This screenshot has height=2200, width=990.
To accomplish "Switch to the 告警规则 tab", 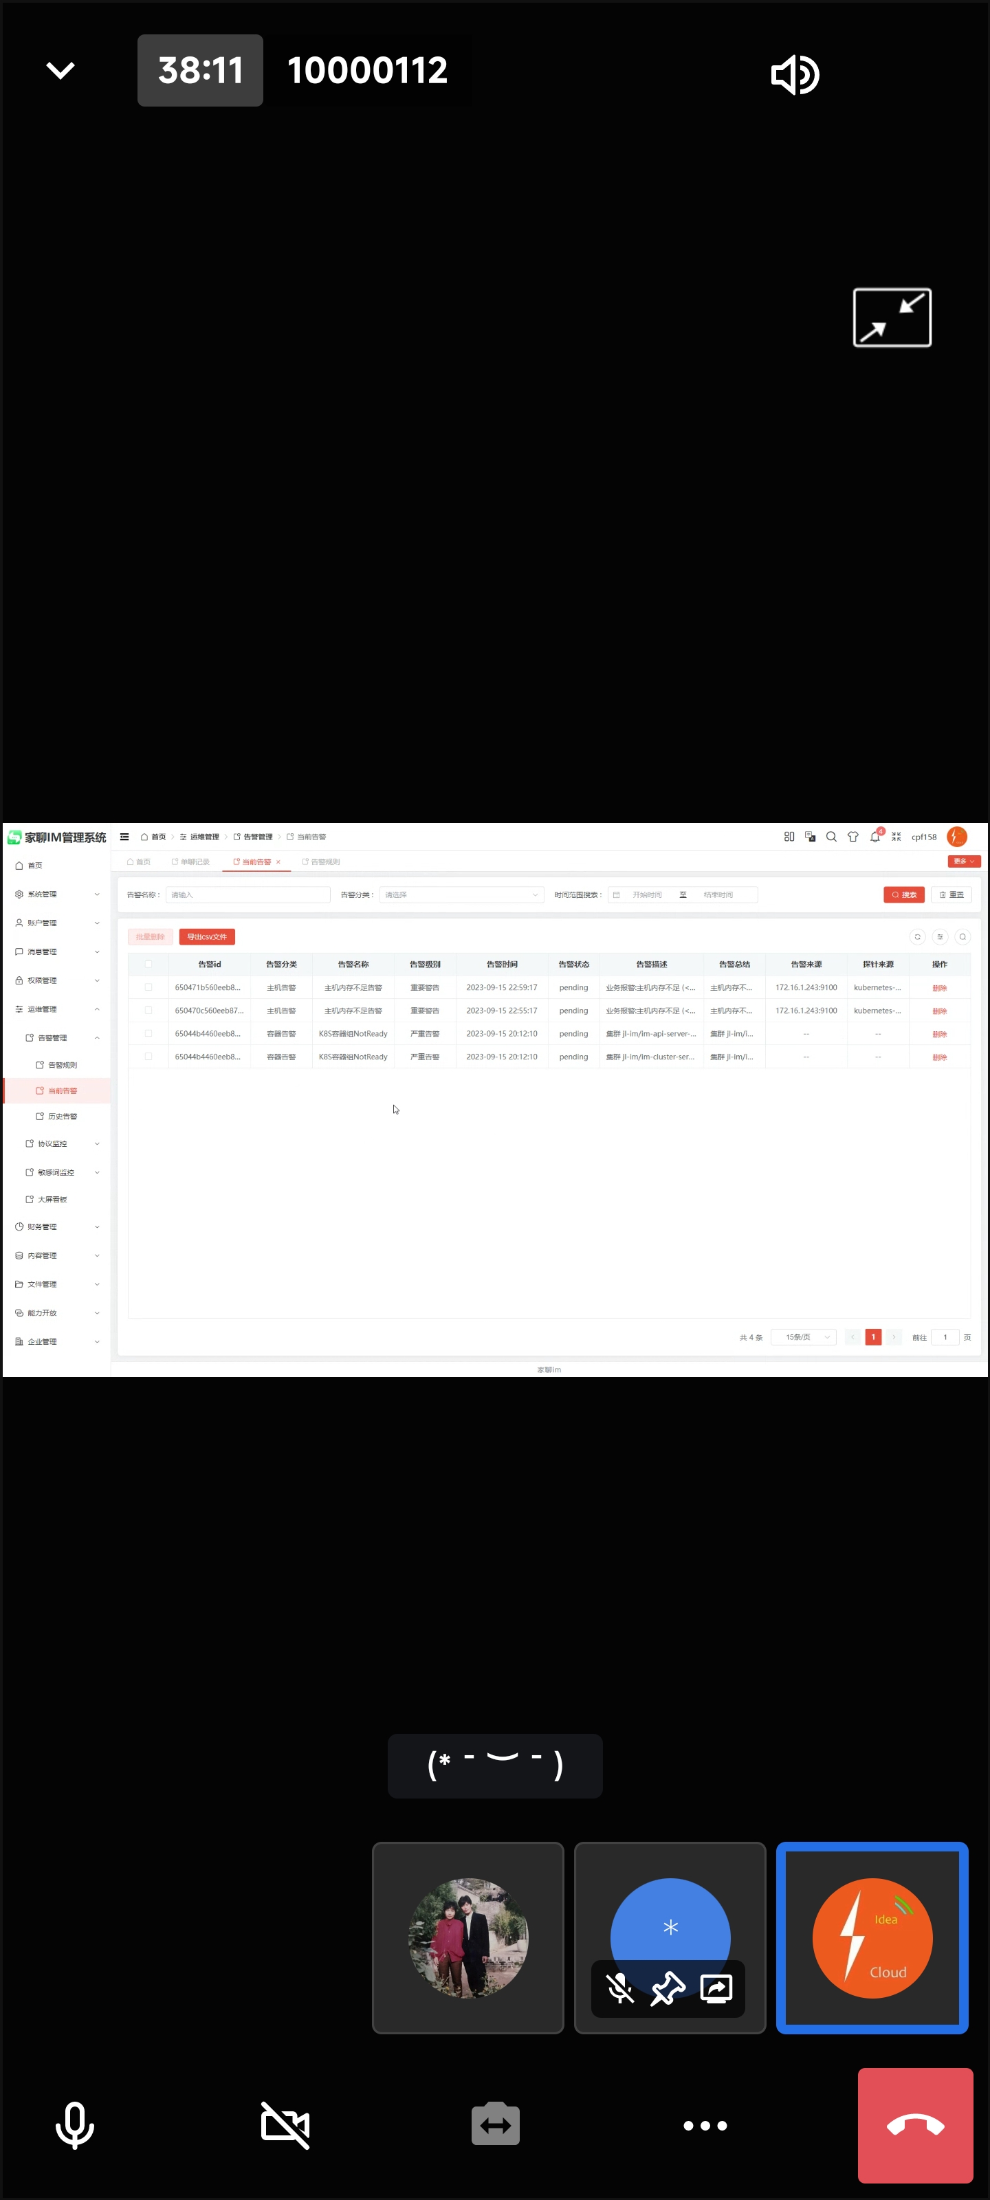I will point(322,861).
